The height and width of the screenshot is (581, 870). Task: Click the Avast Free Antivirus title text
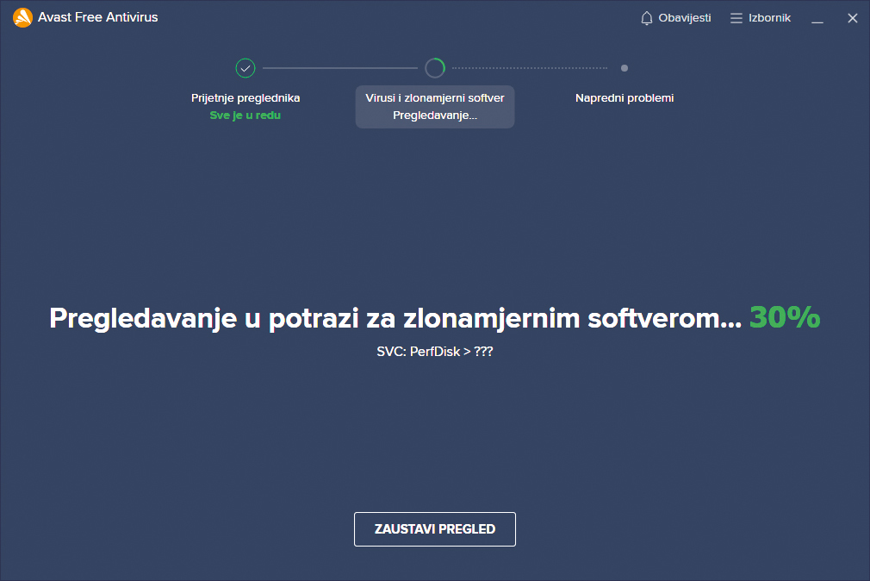(98, 17)
